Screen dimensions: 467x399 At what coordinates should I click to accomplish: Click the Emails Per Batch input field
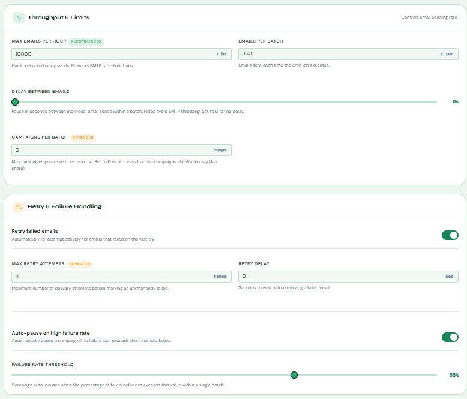(348, 53)
